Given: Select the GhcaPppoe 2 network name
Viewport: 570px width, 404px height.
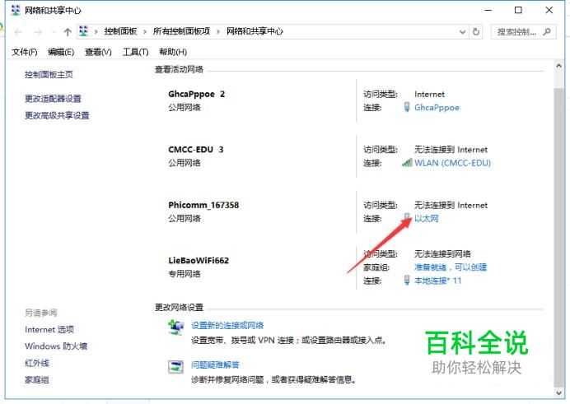Looking at the screenshot, I should tap(196, 94).
